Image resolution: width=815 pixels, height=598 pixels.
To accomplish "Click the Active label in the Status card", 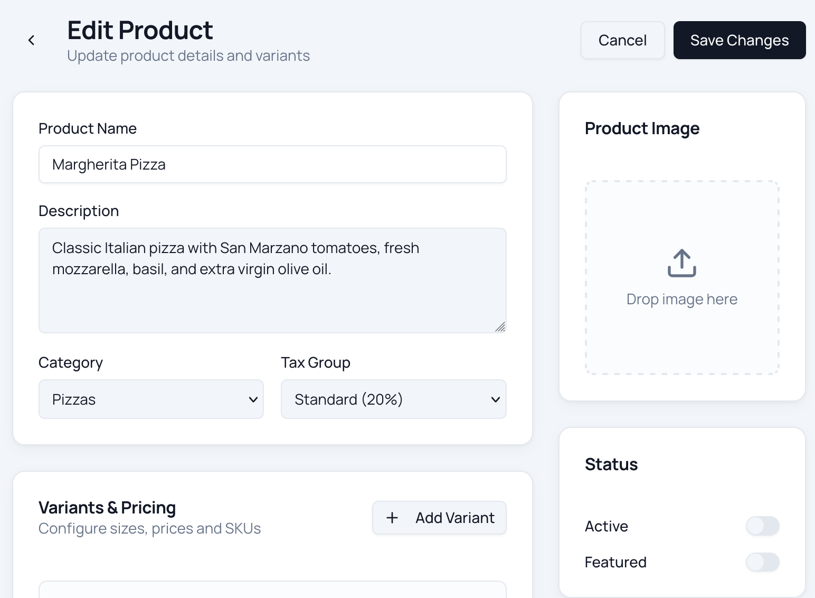I will 606,526.
